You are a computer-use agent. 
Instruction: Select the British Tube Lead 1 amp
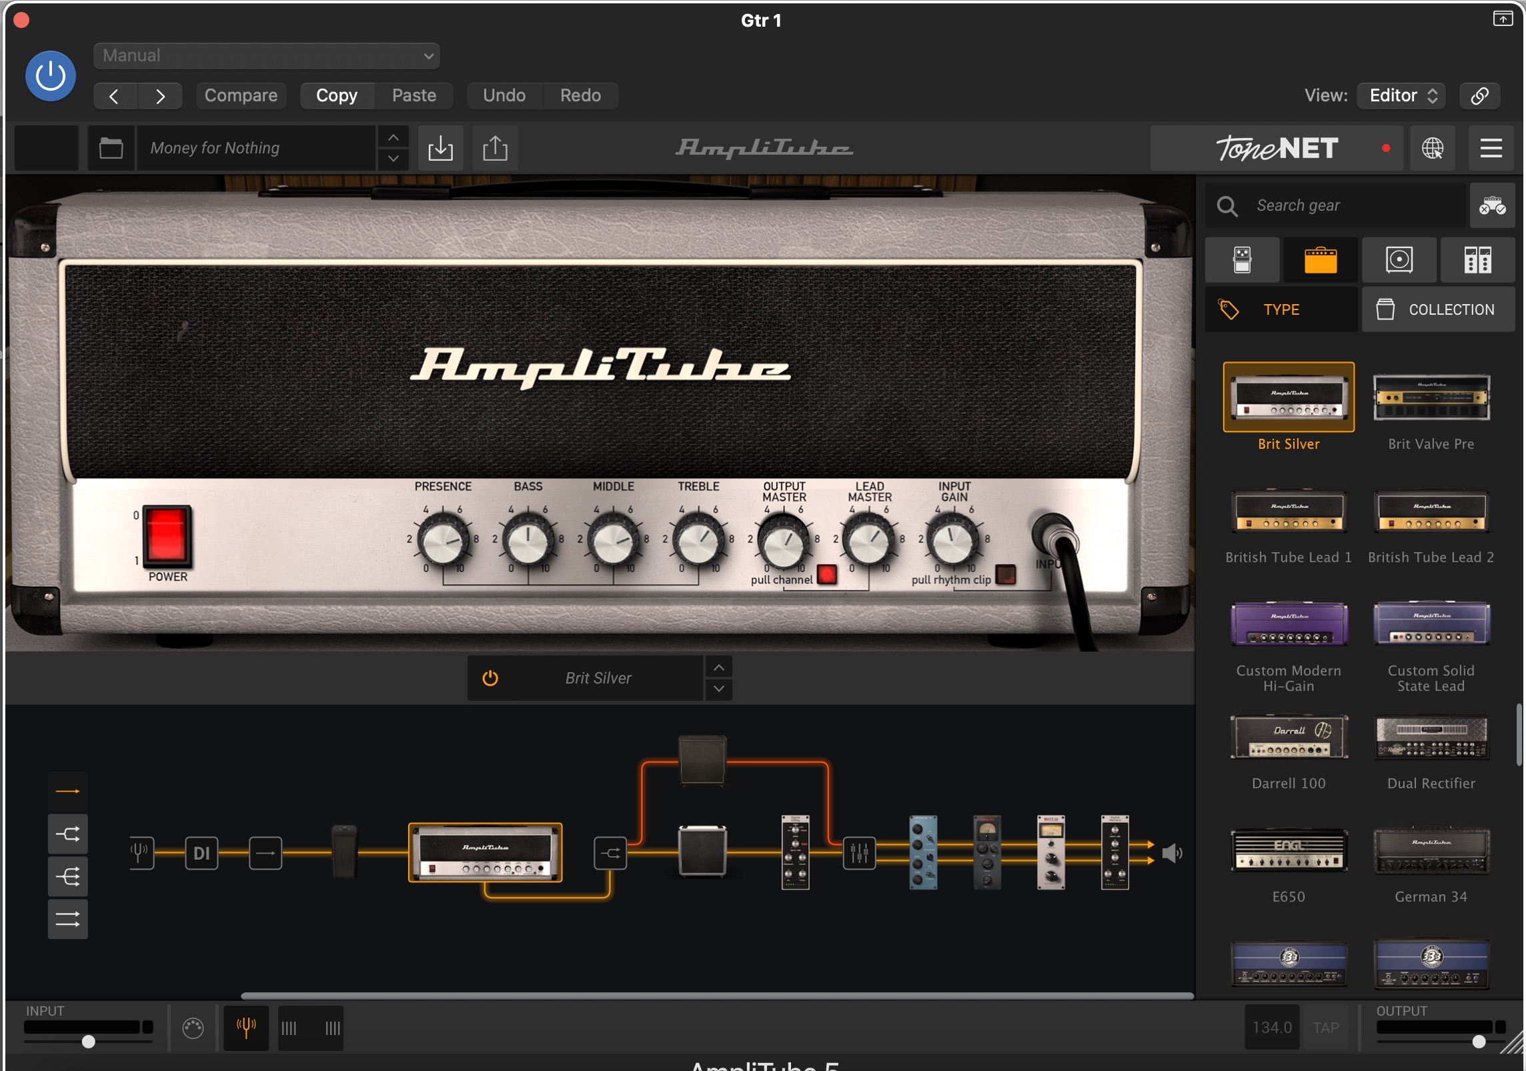(x=1289, y=511)
